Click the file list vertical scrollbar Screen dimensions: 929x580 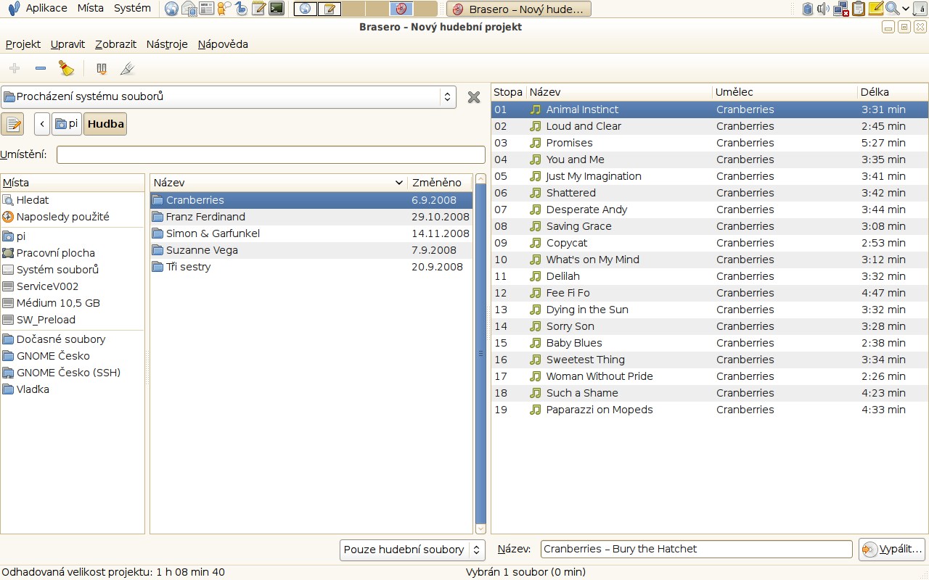coord(480,362)
